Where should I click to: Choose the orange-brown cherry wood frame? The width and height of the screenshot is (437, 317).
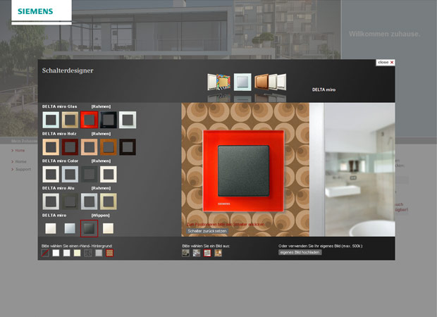tap(109, 147)
